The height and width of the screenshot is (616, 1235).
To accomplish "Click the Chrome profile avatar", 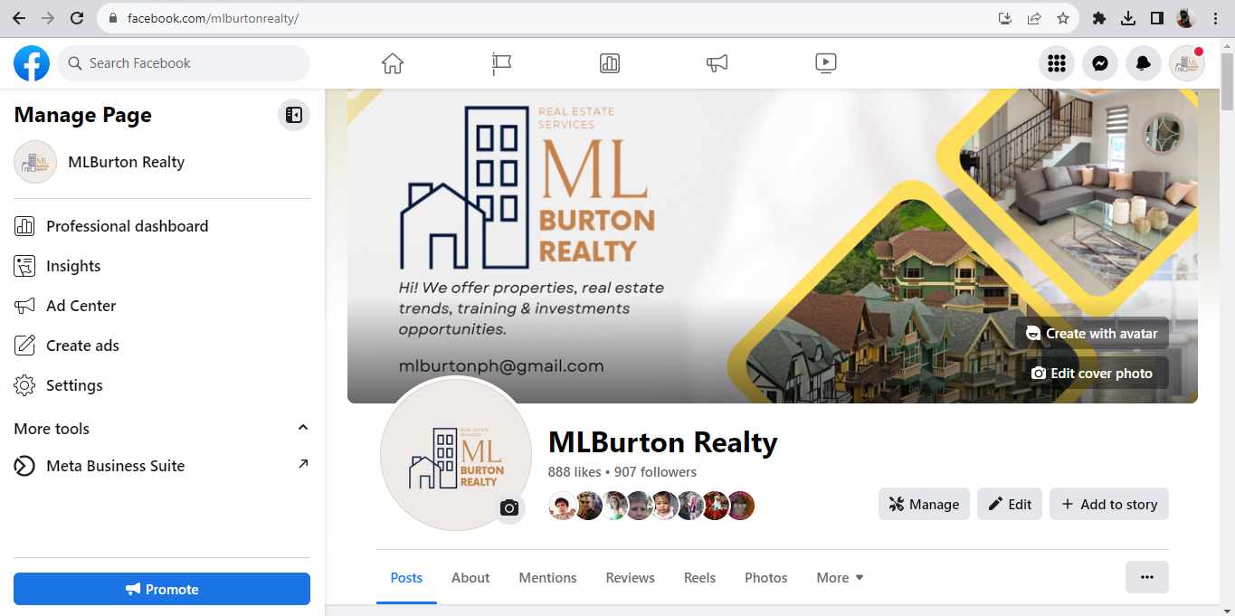I will click(1186, 18).
